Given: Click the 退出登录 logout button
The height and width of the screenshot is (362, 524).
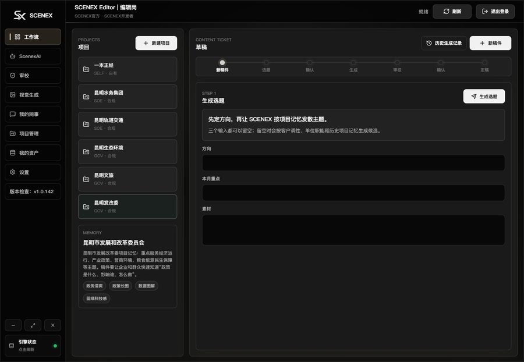Looking at the screenshot, I should pyautogui.click(x=495, y=12).
